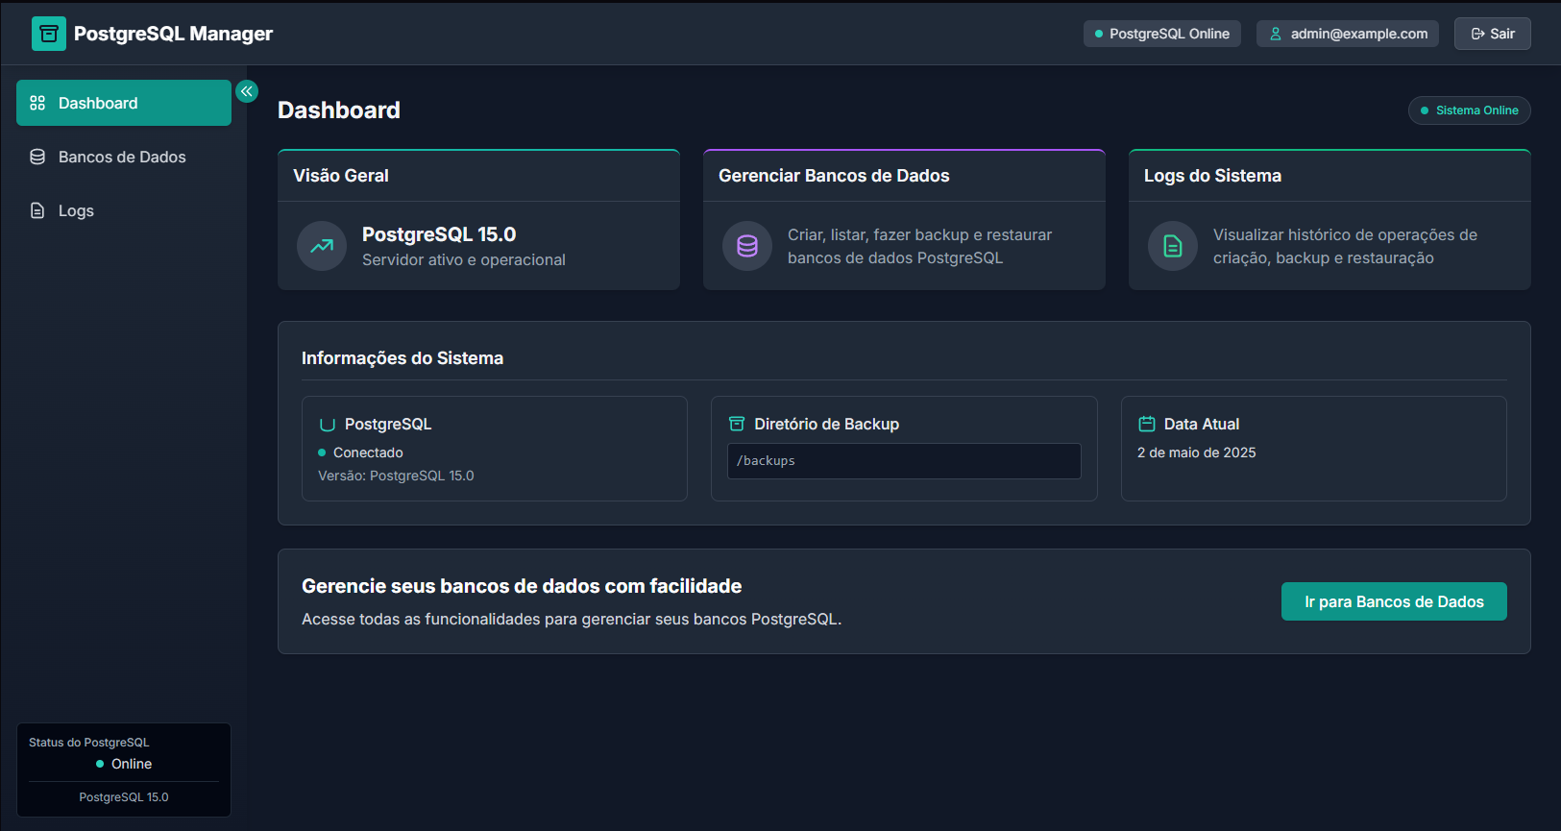The image size is (1561, 831).
Task: Click the Logs document icon in sidebar
Action: pyautogui.click(x=37, y=210)
